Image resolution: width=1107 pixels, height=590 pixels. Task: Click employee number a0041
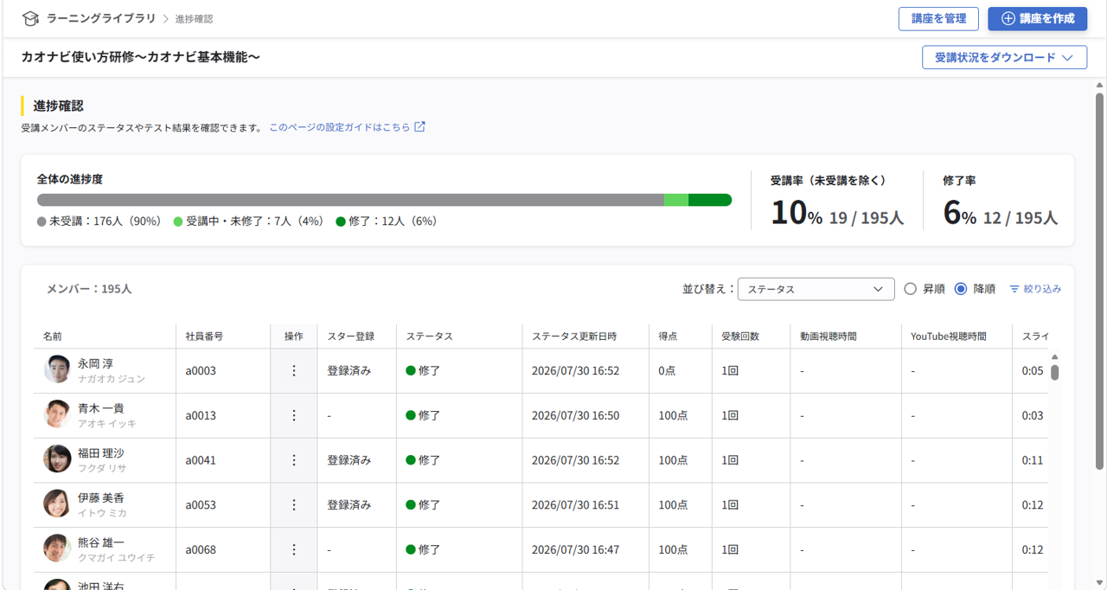click(201, 461)
